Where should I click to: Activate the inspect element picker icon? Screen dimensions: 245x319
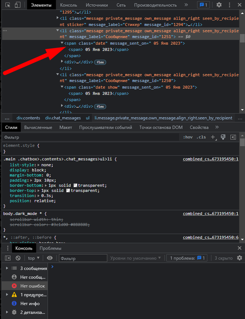coord(8,5)
